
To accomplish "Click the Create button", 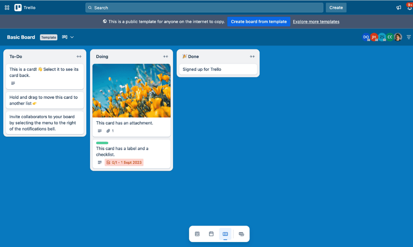I will point(336,7).
